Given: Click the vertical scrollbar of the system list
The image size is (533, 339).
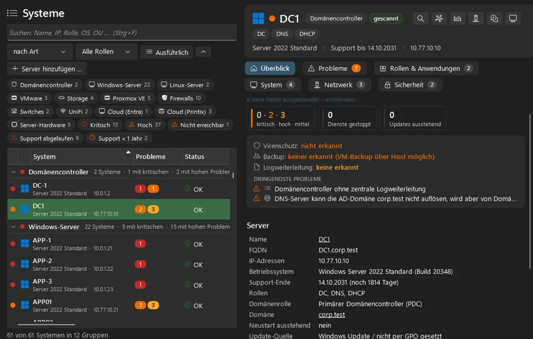Looking at the screenshot, I should click(x=233, y=175).
